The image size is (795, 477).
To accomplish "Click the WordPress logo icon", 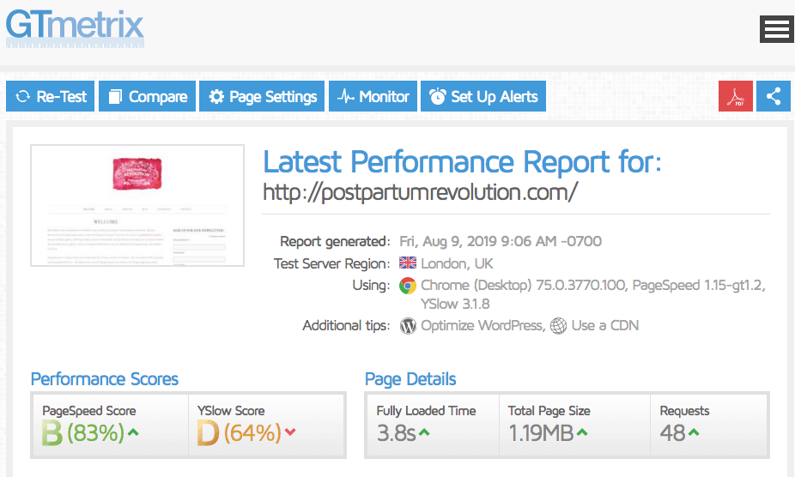I will click(408, 326).
